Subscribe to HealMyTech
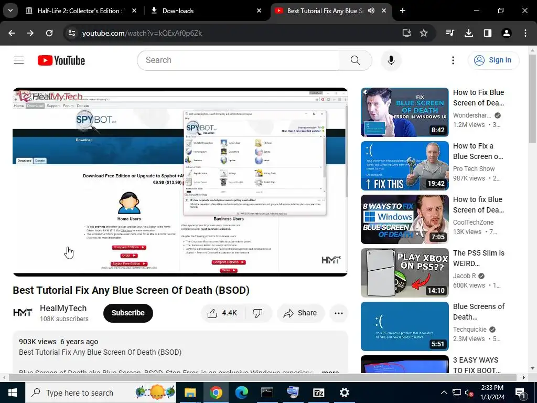537x403 pixels. [x=128, y=313]
